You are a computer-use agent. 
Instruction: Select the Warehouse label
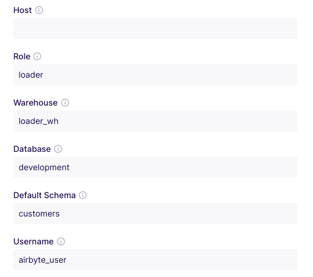tap(36, 103)
